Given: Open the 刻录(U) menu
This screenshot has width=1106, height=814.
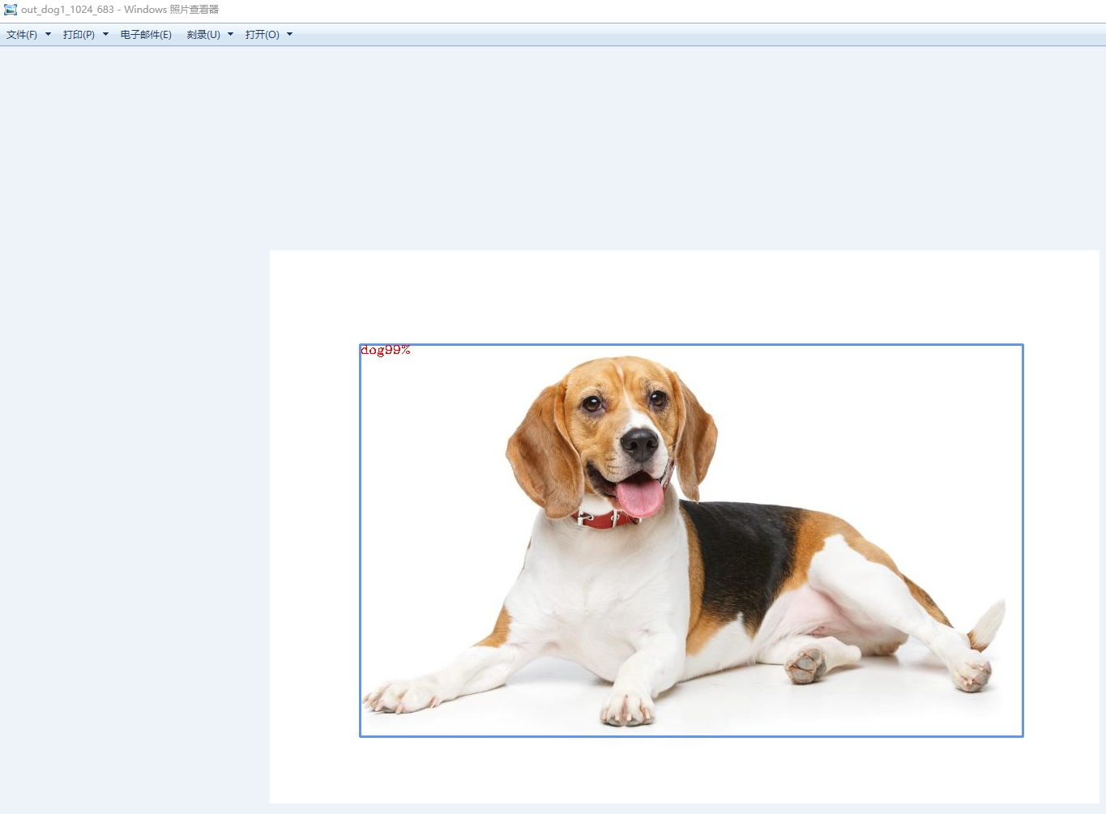Looking at the screenshot, I should coord(203,35).
